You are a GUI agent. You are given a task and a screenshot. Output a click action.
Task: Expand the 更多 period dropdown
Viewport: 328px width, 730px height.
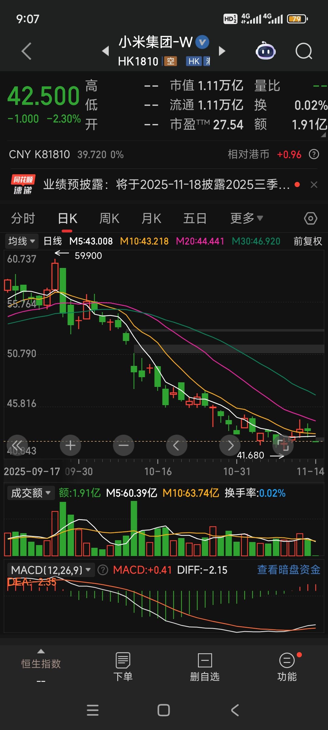(247, 218)
